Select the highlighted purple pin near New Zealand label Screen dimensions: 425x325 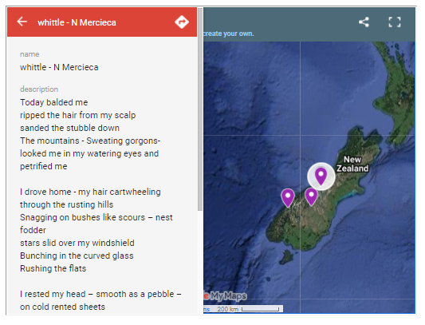pyautogui.click(x=321, y=176)
